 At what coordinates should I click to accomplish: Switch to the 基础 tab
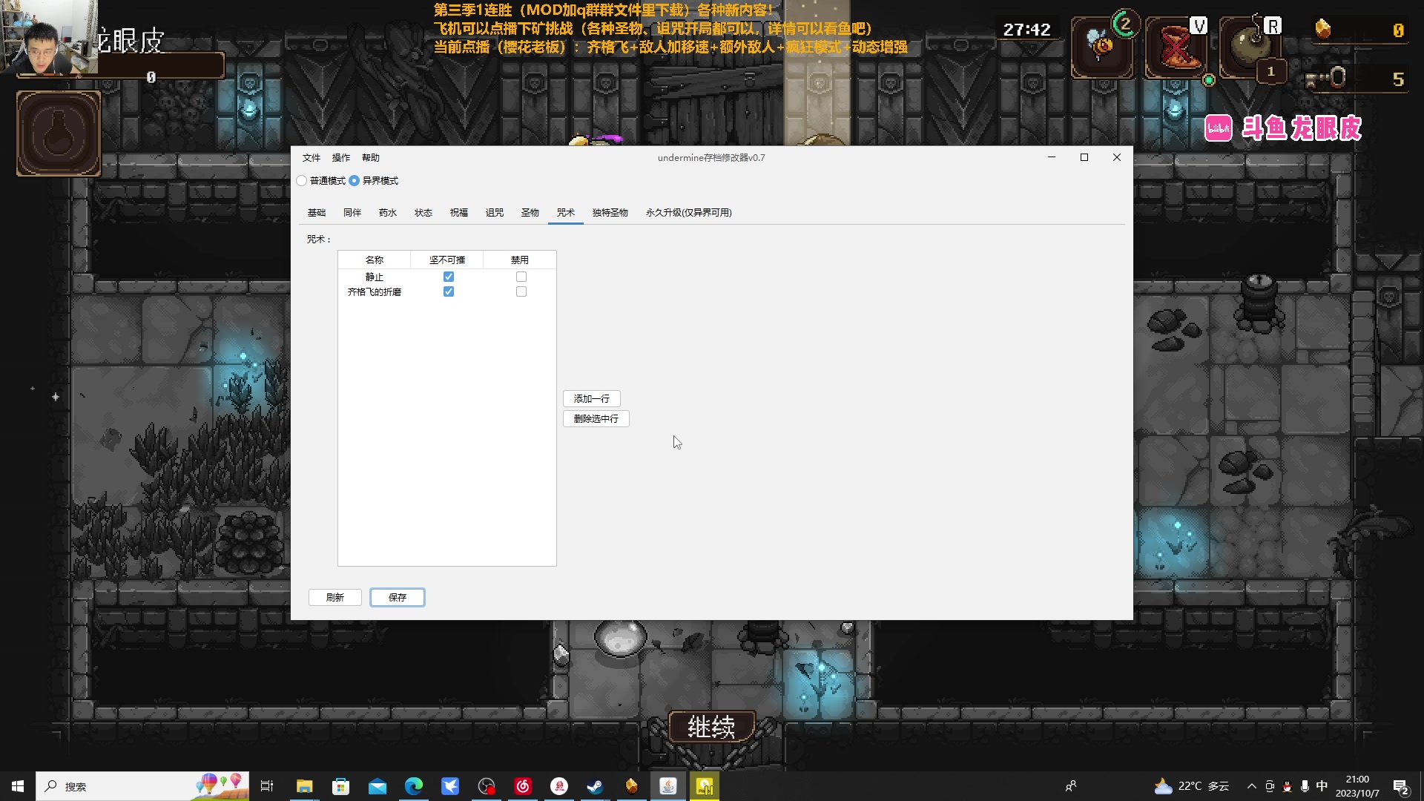coord(317,213)
